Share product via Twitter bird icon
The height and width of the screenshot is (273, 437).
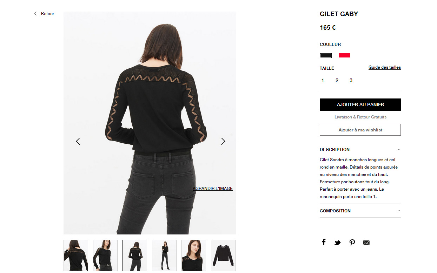337,243
